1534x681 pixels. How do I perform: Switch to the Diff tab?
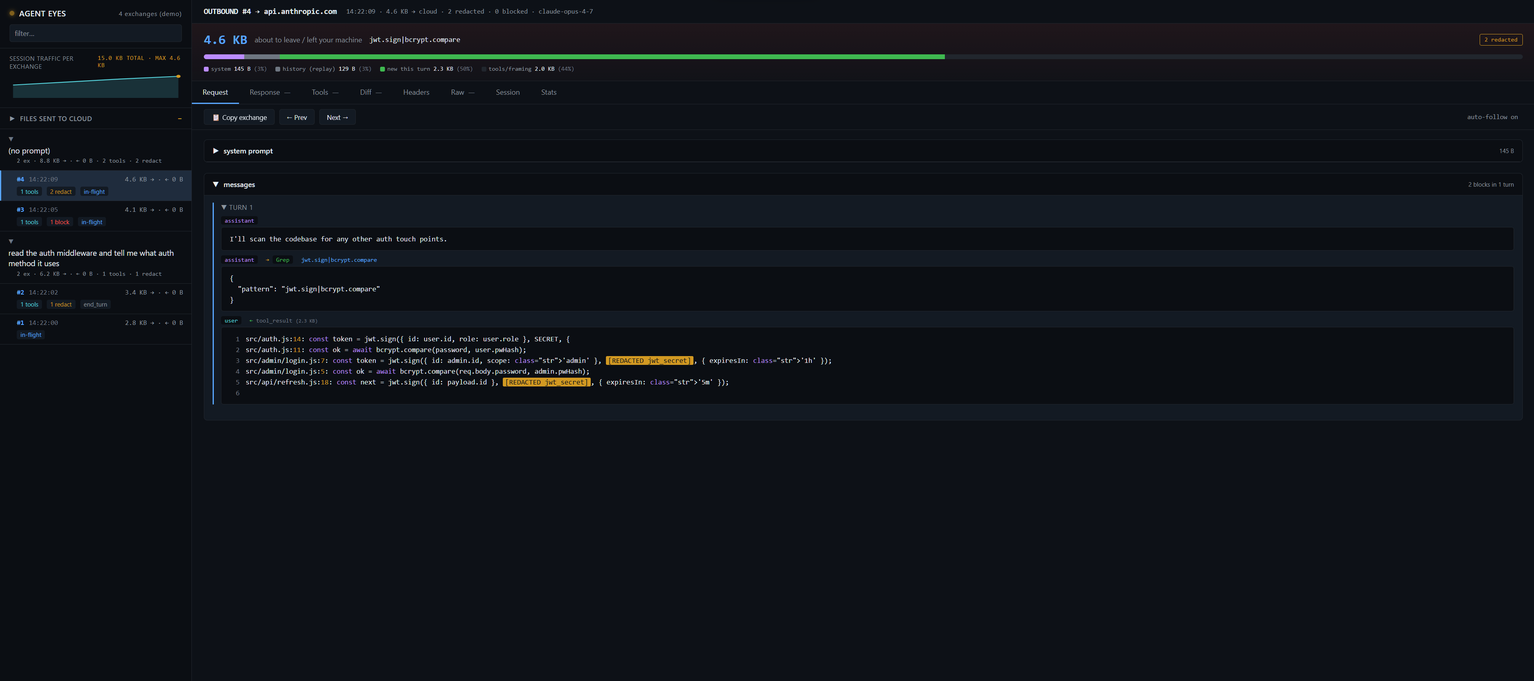pyautogui.click(x=371, y=92)
